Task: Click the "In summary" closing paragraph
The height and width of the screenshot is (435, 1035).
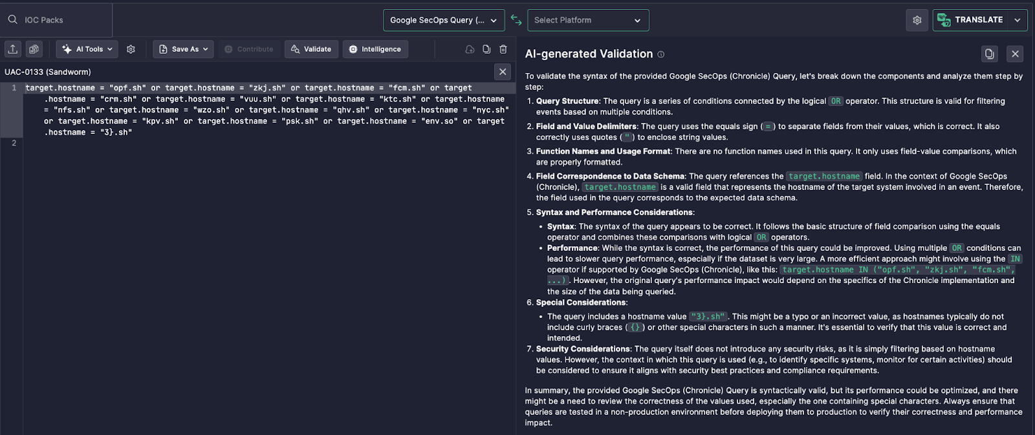Action: (774, 407)
